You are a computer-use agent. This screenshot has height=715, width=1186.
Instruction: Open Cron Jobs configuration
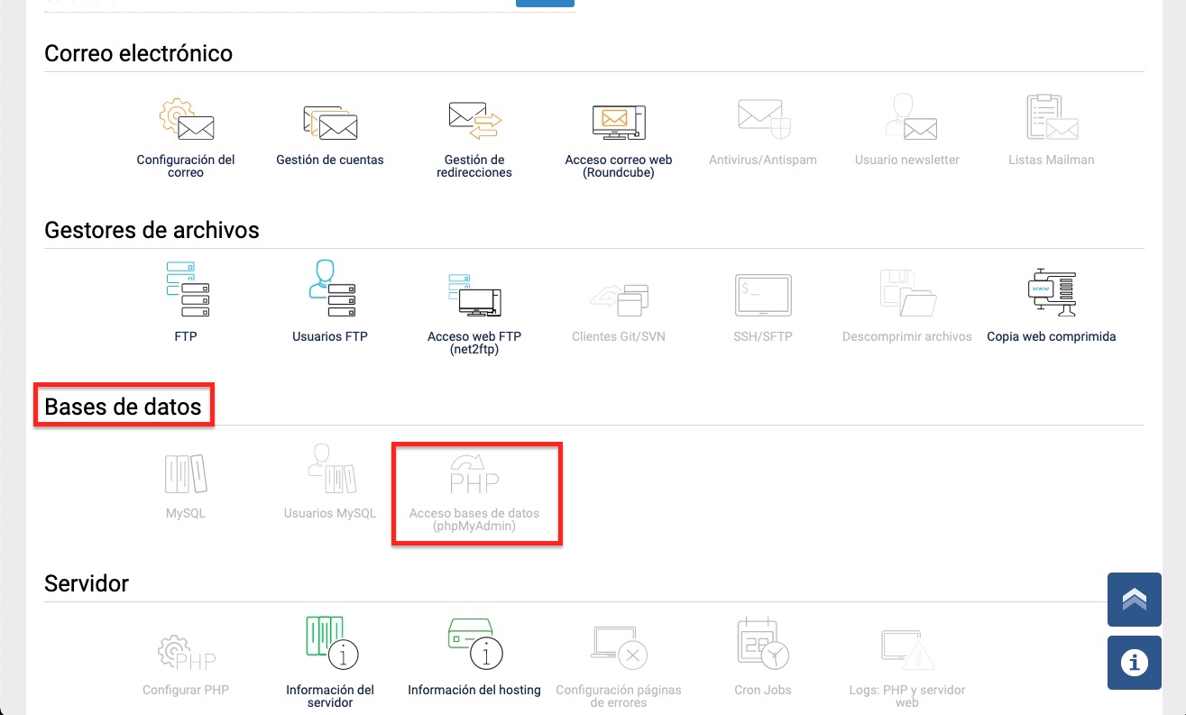[762, 654]
